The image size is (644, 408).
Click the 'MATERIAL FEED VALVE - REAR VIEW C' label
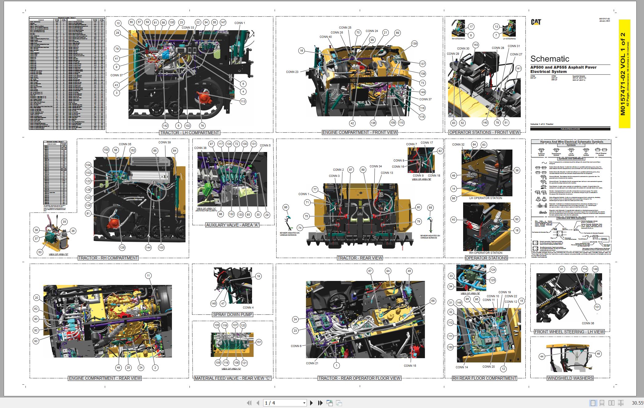pos(232,378)
